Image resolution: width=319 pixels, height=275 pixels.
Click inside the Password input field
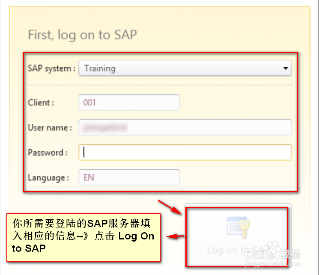(185, 152)
